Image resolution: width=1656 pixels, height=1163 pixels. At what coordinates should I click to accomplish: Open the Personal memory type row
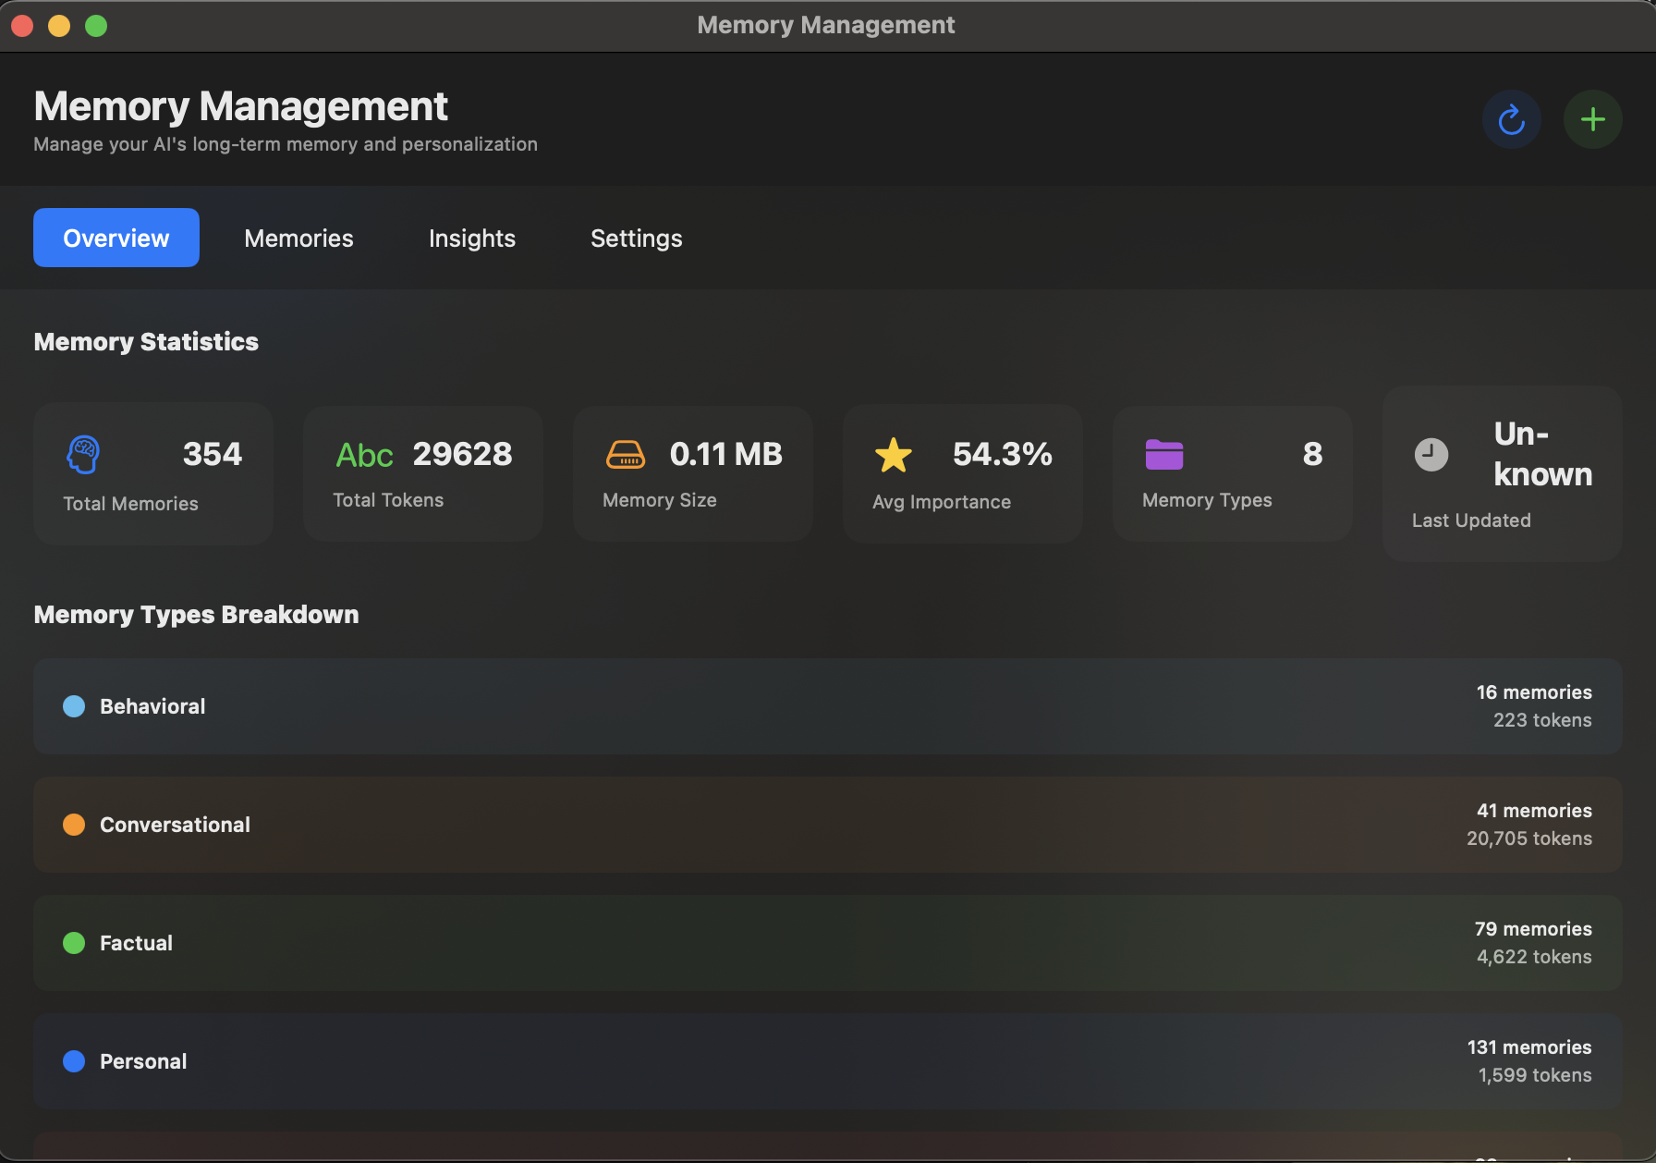point(828,1061)
